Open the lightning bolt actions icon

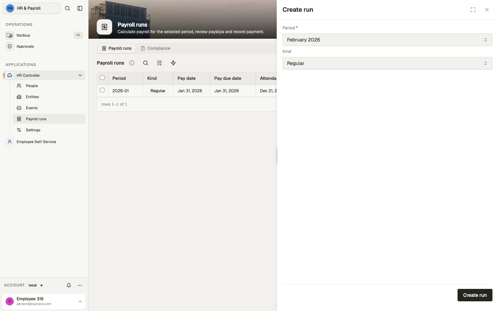pos(173,63)
